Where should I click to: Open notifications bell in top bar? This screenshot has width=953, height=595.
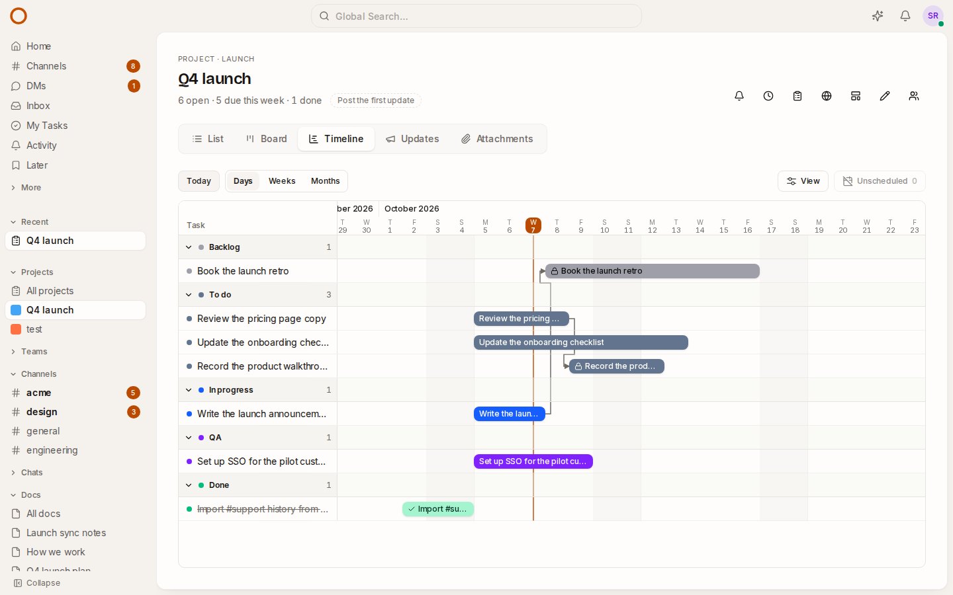tap(905, 16)
